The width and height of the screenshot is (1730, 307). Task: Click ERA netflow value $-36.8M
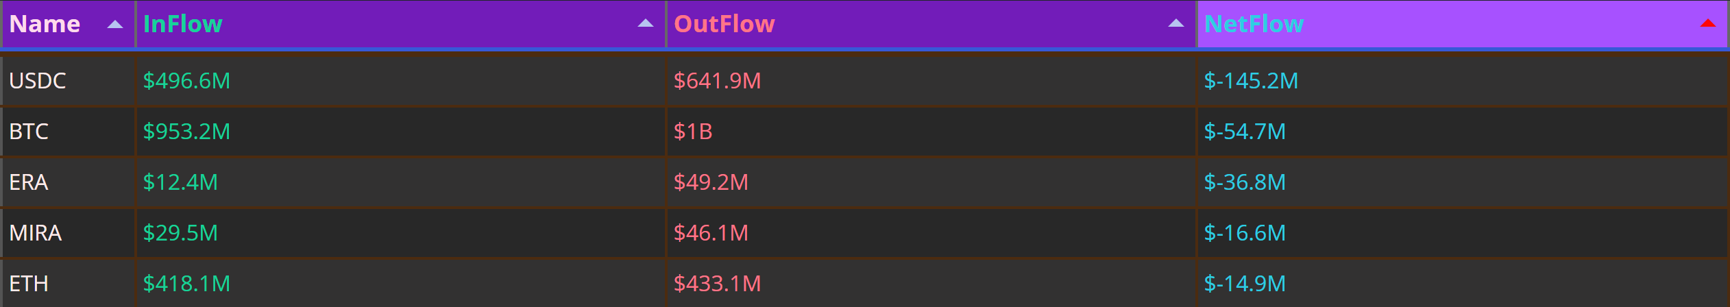pyautogui.click(x=1245, y=182)
